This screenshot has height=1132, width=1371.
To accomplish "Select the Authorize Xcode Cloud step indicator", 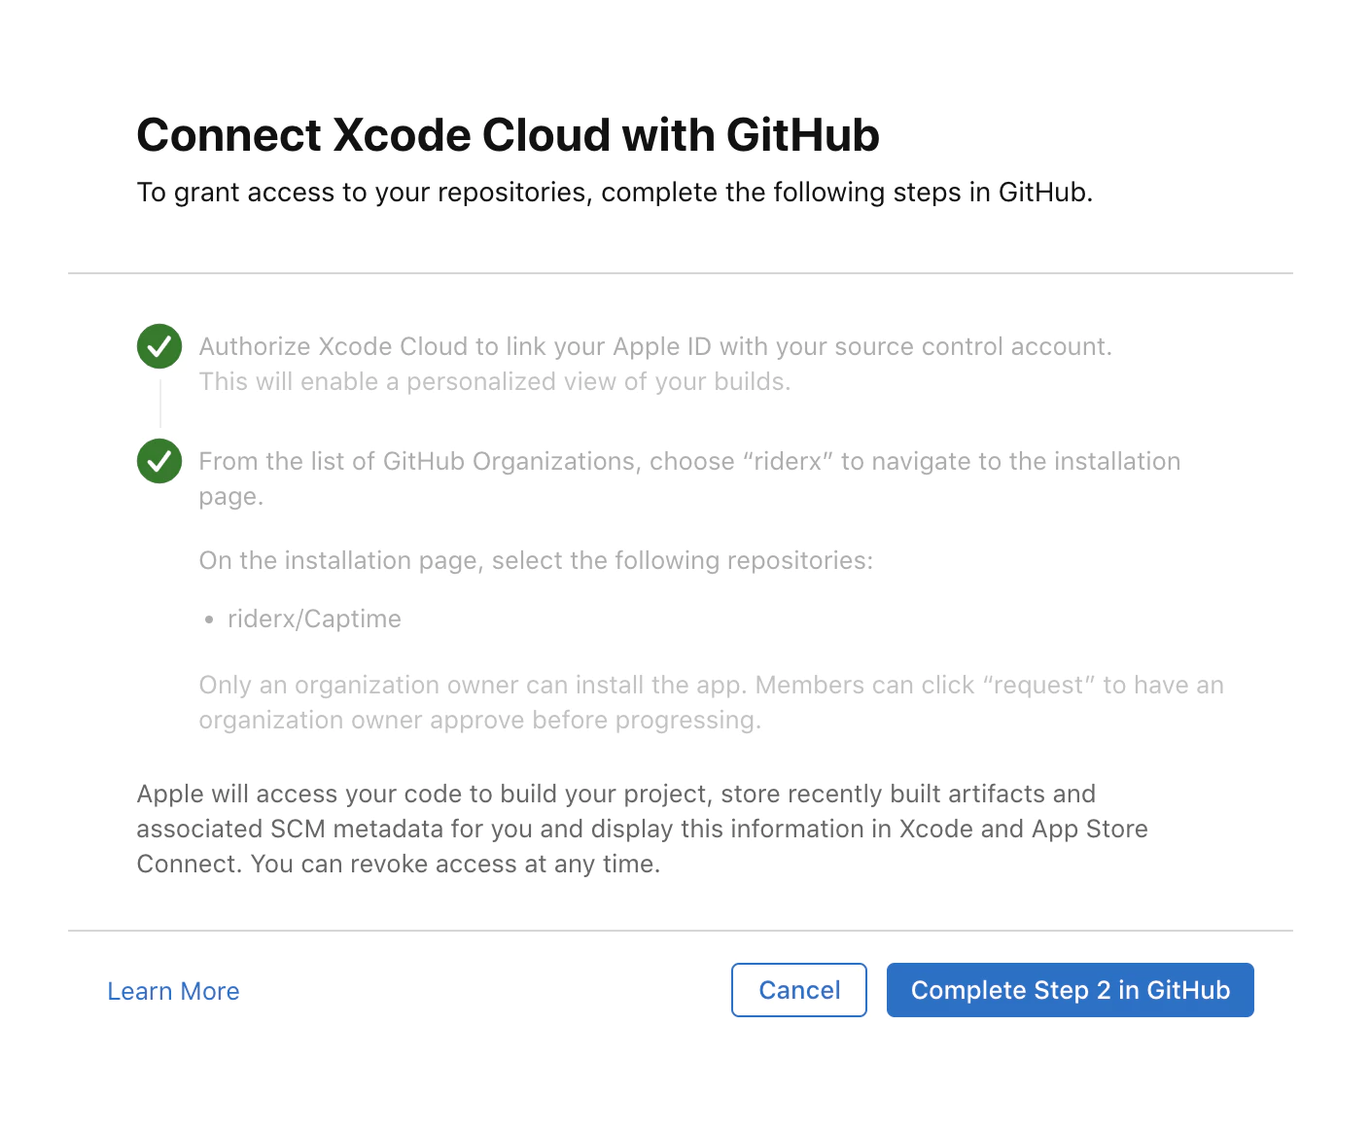I will click(158, 346).
